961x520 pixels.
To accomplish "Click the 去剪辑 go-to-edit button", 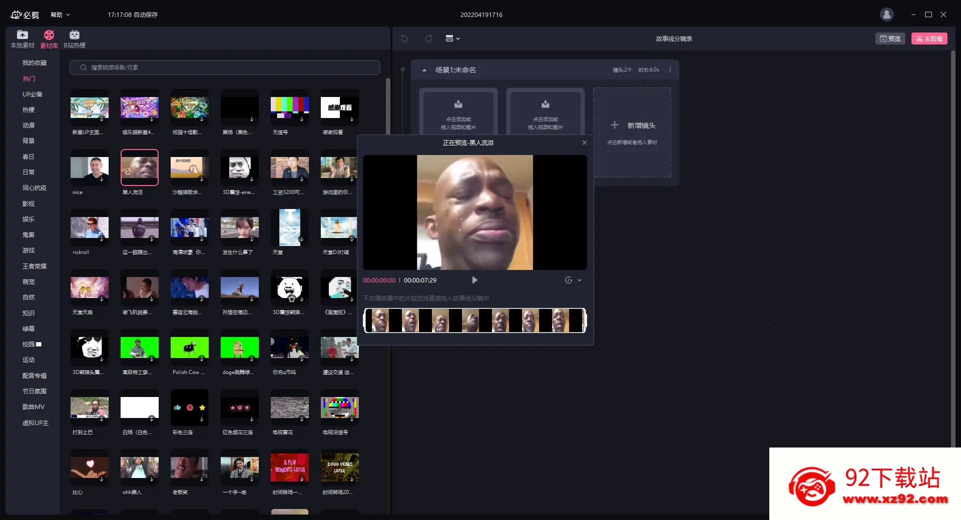I will (x=929, y=38).
